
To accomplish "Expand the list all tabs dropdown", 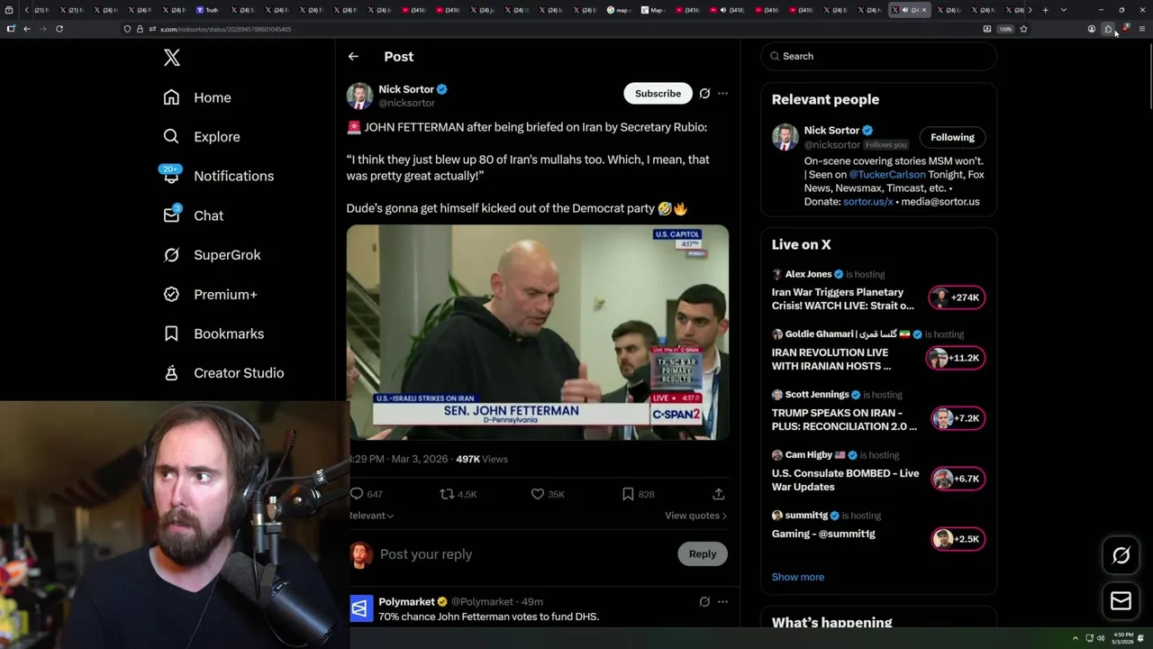I will coord(1064,10).
